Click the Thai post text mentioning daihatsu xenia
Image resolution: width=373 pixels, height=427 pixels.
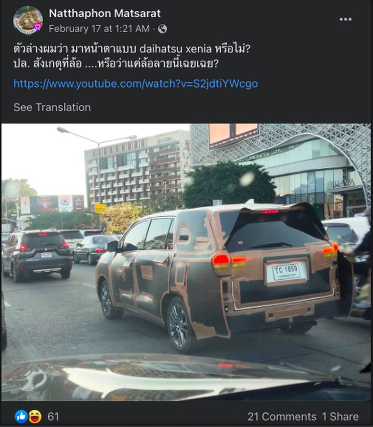[132, 49]
